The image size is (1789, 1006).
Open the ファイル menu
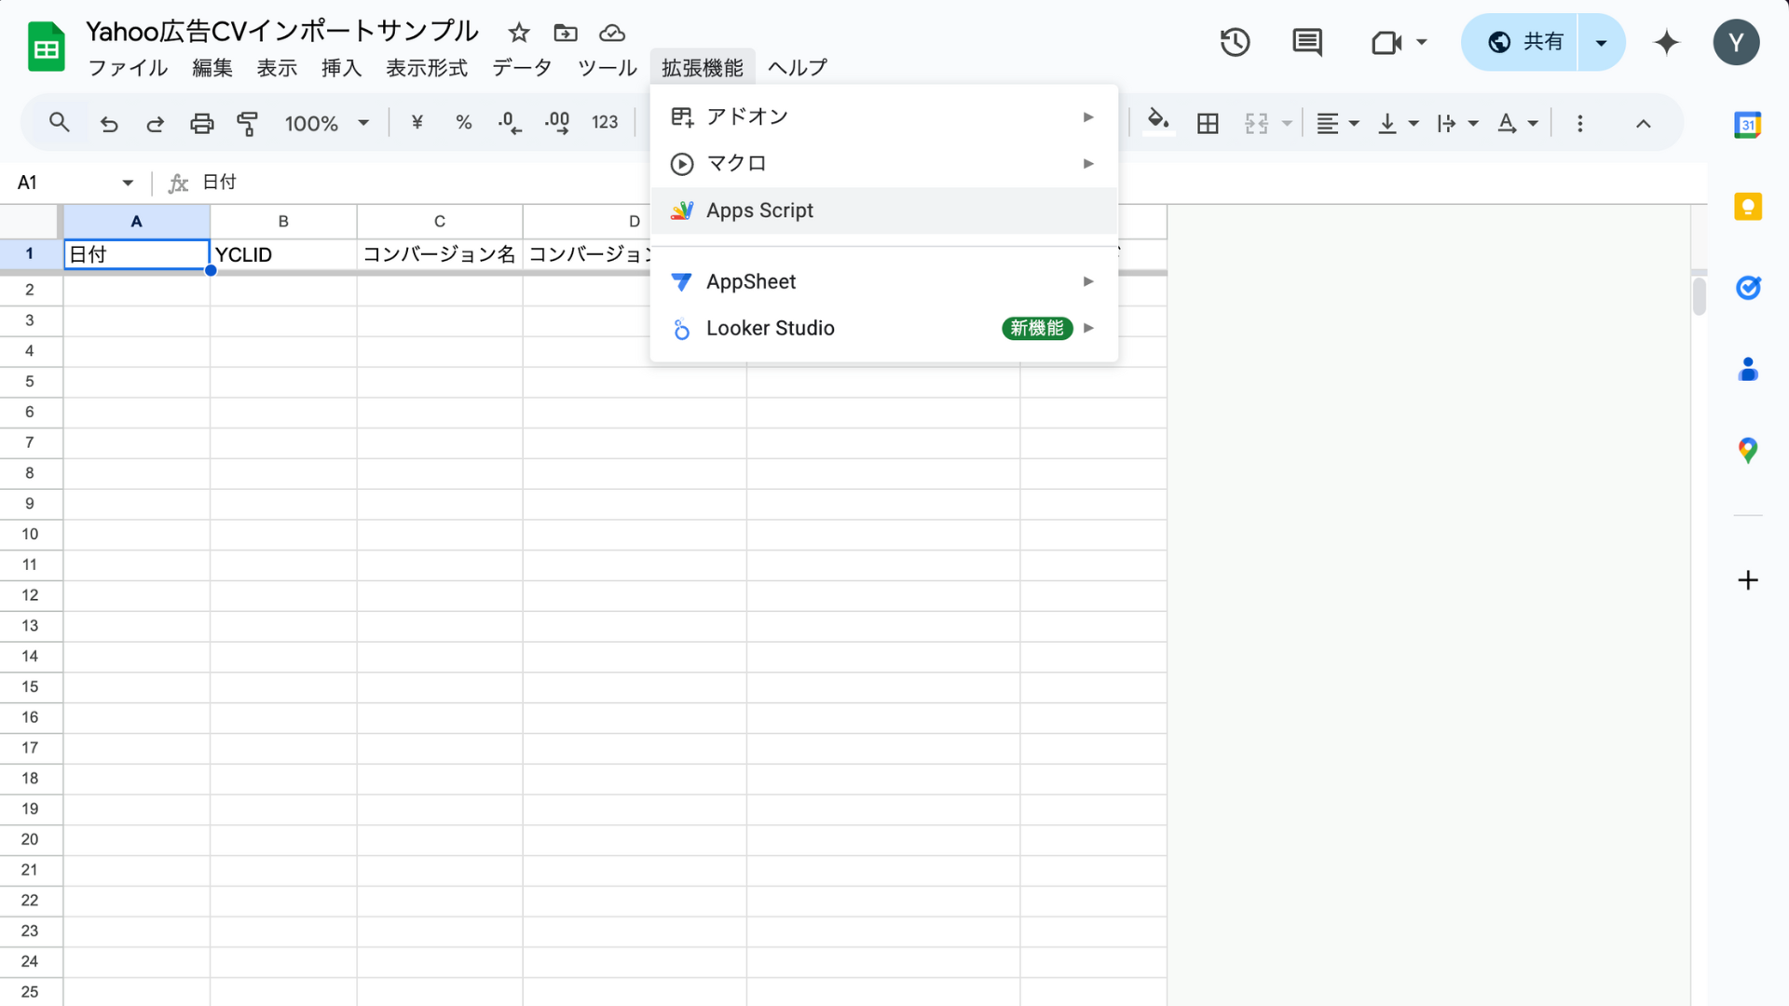128,68
